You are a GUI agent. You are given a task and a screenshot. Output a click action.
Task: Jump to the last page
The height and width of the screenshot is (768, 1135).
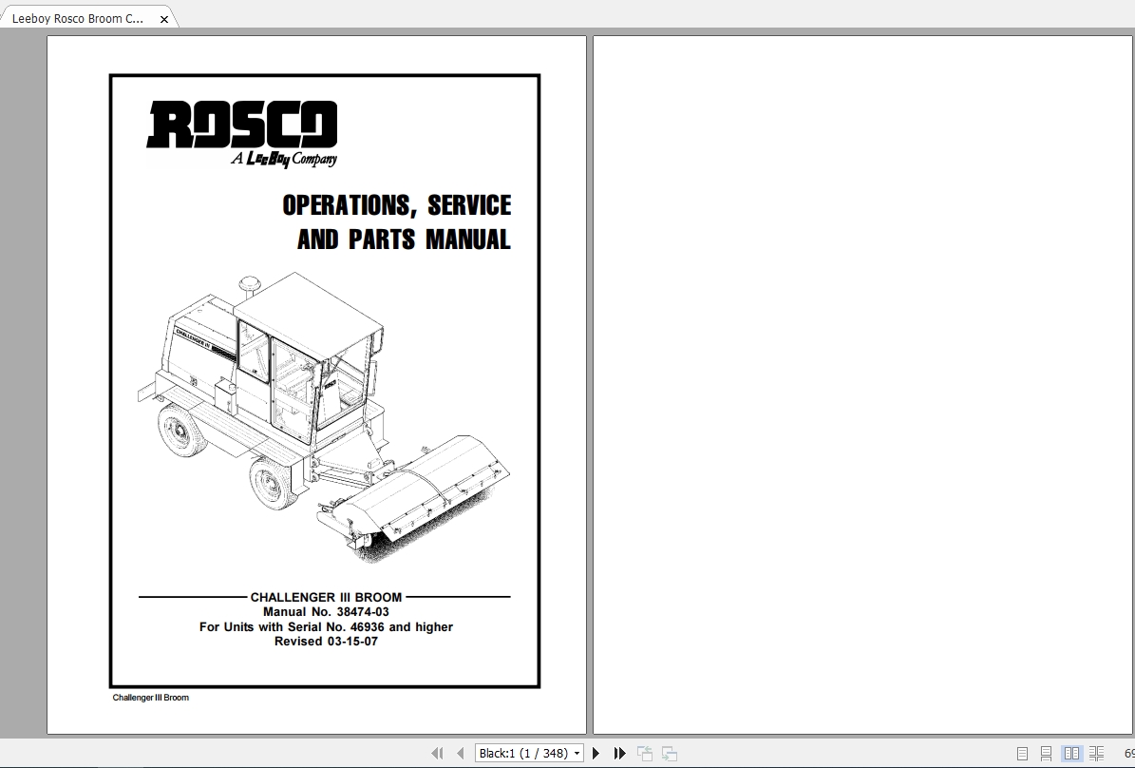(x=619, y=754)
